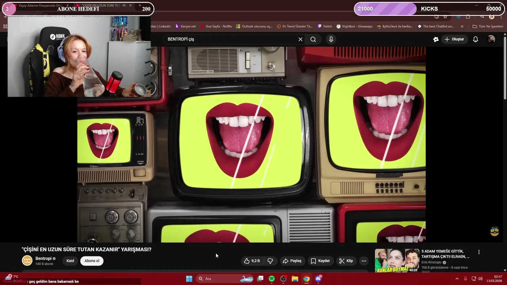Join the channel with Katıl
Image resolution: width=507 pixels, height=285 pixels.
70,261
